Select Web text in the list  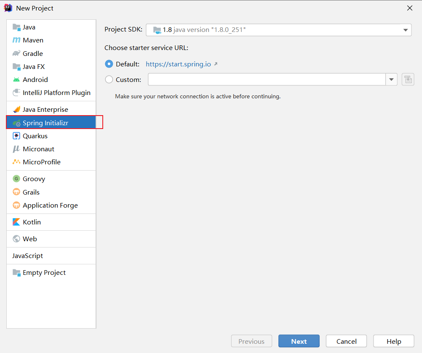pos(30,239)
